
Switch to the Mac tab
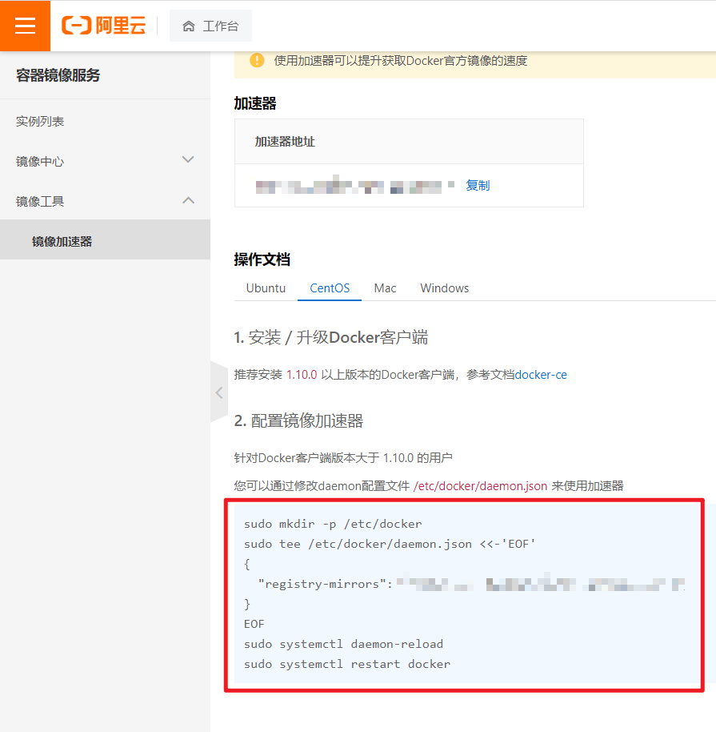[x=385, y=288]
